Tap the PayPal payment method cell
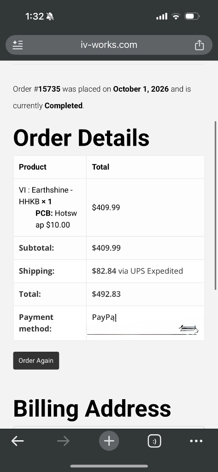Viewport: 218px width, 472px height. point(146,323)
